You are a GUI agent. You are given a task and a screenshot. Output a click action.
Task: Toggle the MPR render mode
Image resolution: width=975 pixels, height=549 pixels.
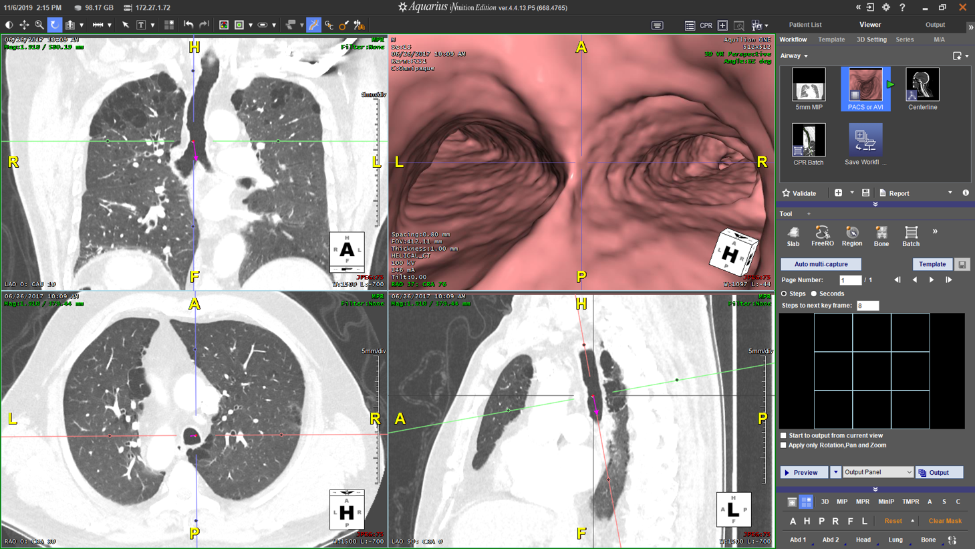pyautogui.click(x=863, y=502)
